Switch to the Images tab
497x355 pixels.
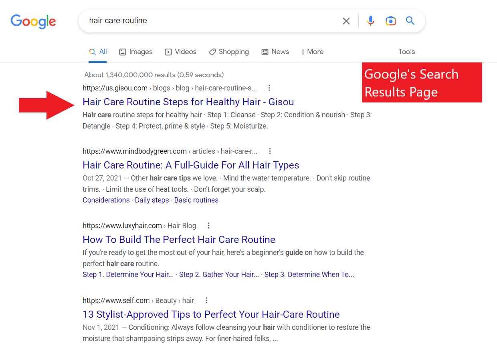click(136, 52)
